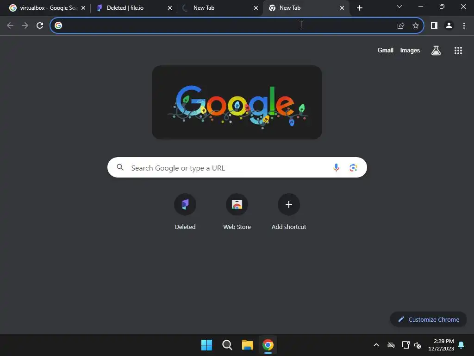This screenshot has width=474, height=356.
Task: Click Add shortcut plus tile
Action: pyautogui.click(x=289, y=212)
